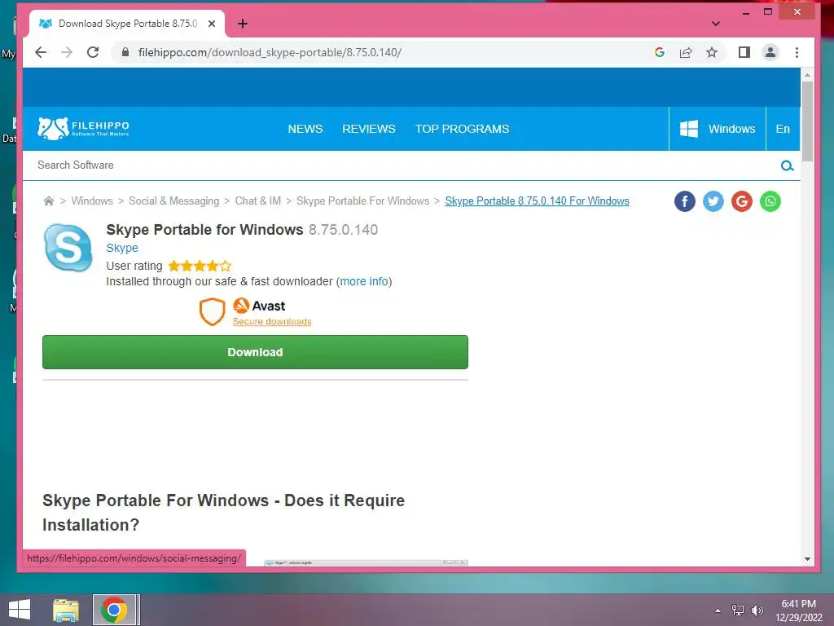
Task: View site security lock info
Action: (125, 52)
